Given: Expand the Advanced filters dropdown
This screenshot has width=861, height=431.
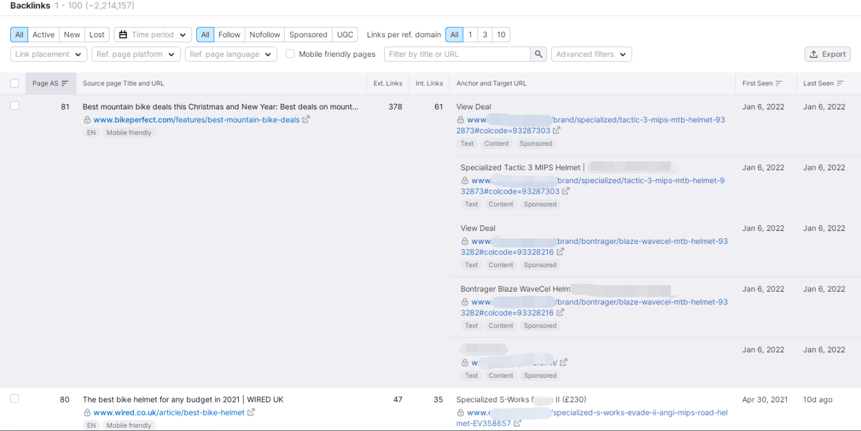Looking at the screenshot, I should coord(591,54).
